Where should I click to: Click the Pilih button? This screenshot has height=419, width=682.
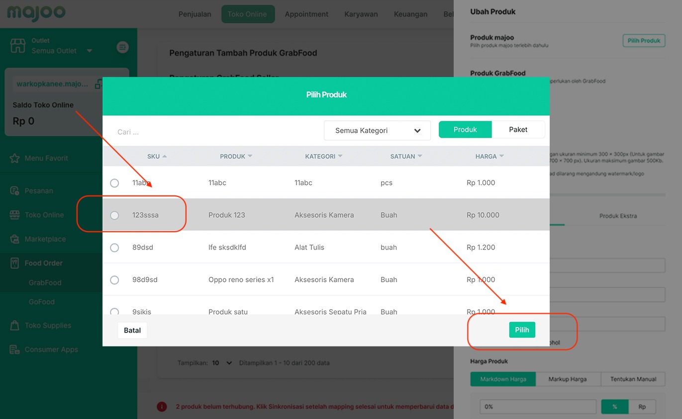point(522,330)
